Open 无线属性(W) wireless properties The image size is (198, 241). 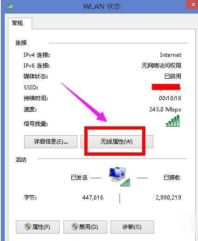tap(117, 142)
